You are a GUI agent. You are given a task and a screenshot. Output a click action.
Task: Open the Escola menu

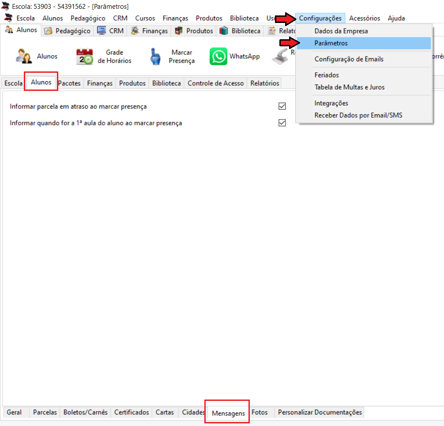(26, 18)
